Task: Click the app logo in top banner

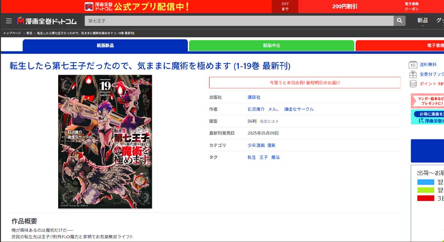Action: tap(89, 7)
